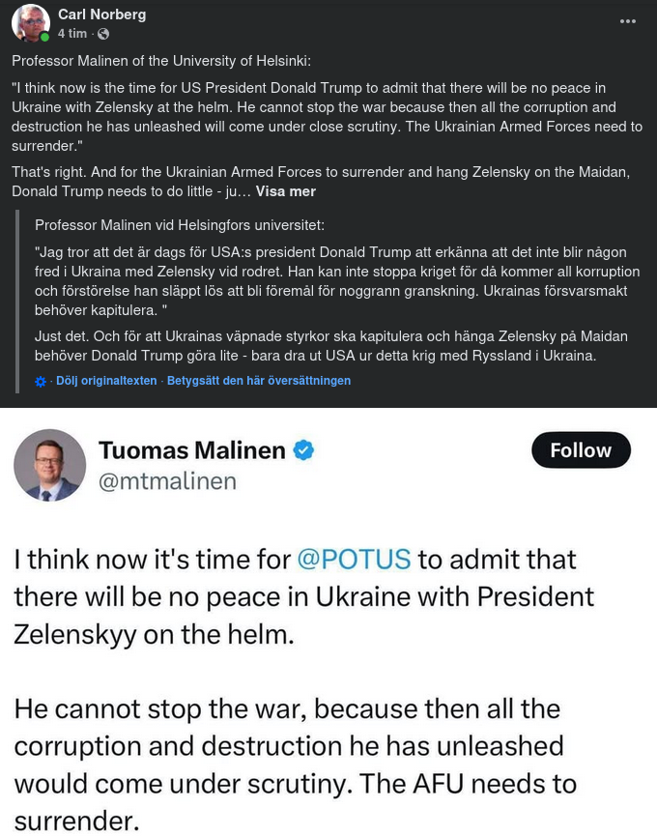This screenshot has width=657, height=837.
Task: Click the @mtmalinen handle
Action: click(167, 480)
